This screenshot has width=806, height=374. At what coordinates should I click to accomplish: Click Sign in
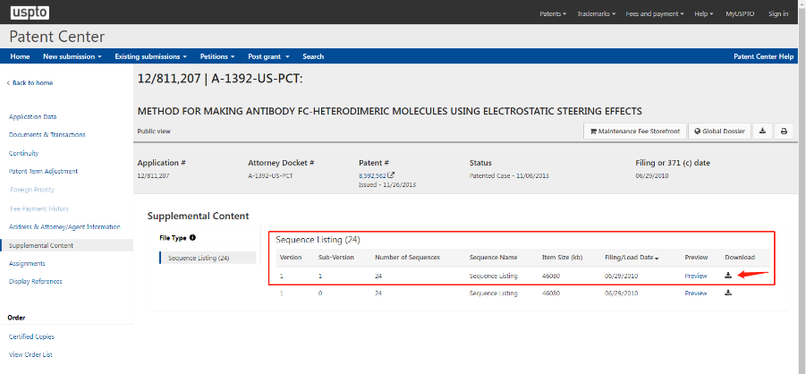coord(778,13)
